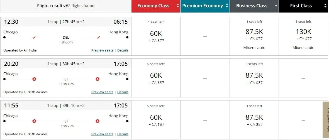Click the second Air India logo before Hong Kong

point(98,37)
